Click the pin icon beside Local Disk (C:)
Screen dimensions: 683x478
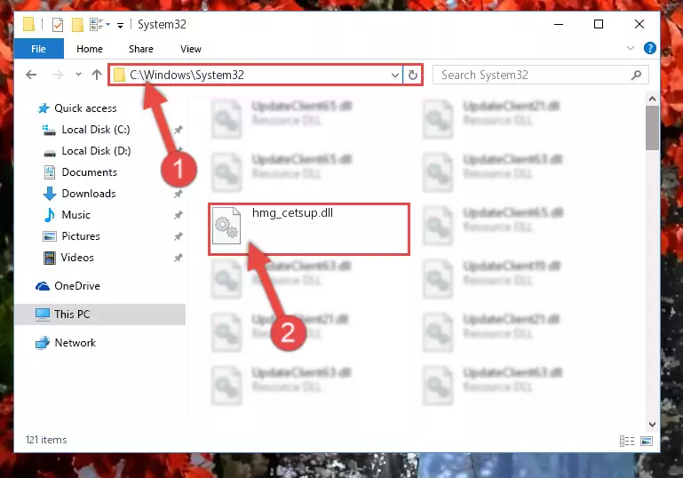point(179,130)
